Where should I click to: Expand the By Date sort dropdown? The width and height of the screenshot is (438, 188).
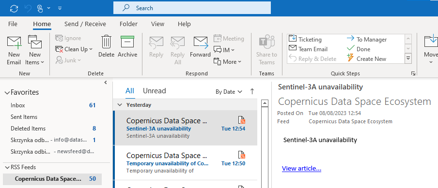(229, 92)
